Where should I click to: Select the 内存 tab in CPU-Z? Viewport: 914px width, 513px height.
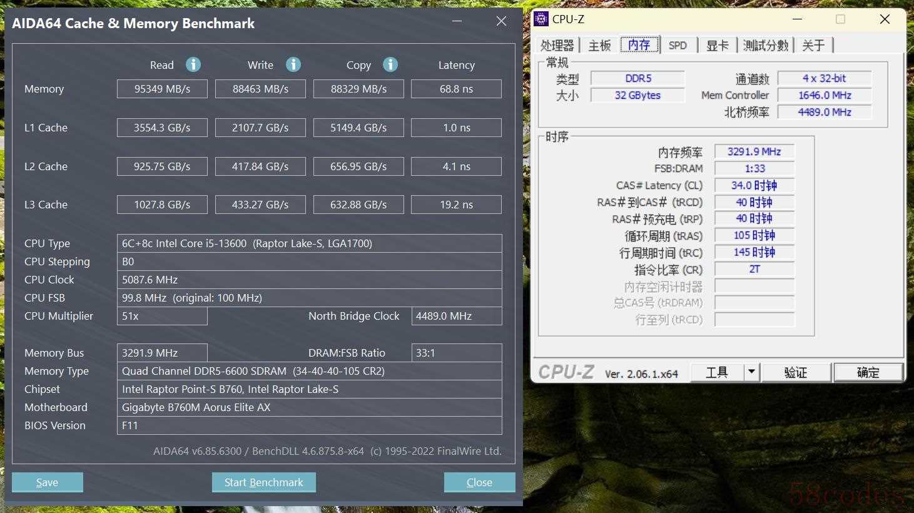tap(639, 45)
